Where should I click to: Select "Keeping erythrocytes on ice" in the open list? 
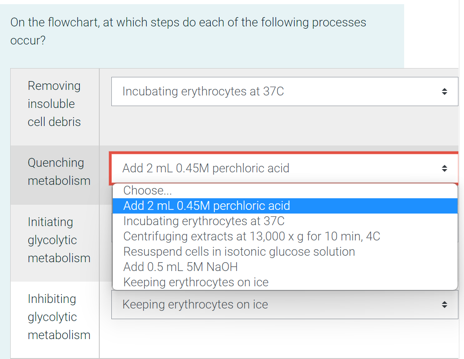(x=196, y=282)
